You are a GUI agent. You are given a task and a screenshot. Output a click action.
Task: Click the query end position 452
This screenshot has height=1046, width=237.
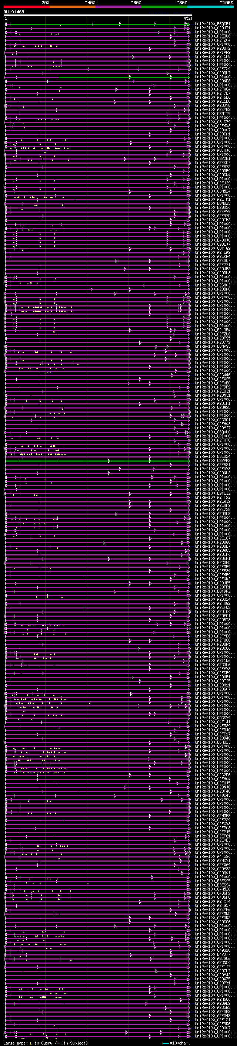click(x=187, y=18)
